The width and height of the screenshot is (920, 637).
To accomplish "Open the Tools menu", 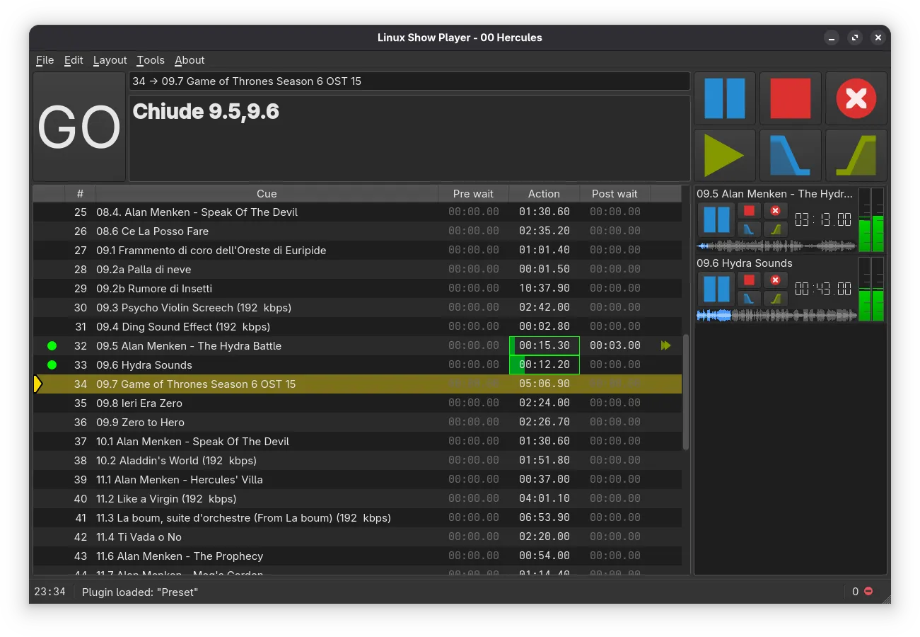I will (151, 60).
